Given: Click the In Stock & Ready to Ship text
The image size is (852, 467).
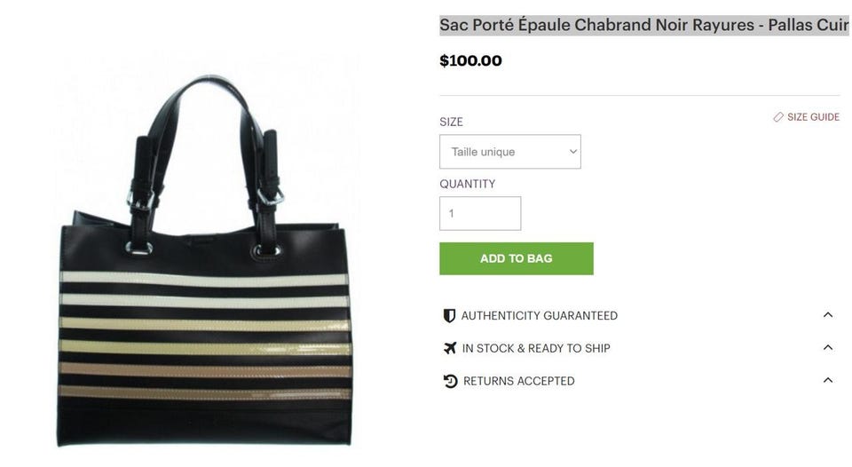Looking at the screenshot, I should click(x=536, y=349).
